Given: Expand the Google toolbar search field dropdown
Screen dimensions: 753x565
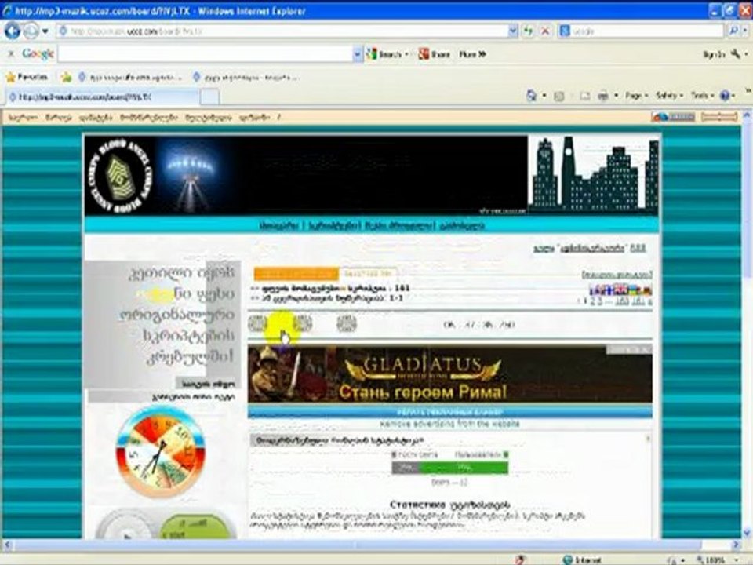Looking at the screenshot, I should (358, 54).
